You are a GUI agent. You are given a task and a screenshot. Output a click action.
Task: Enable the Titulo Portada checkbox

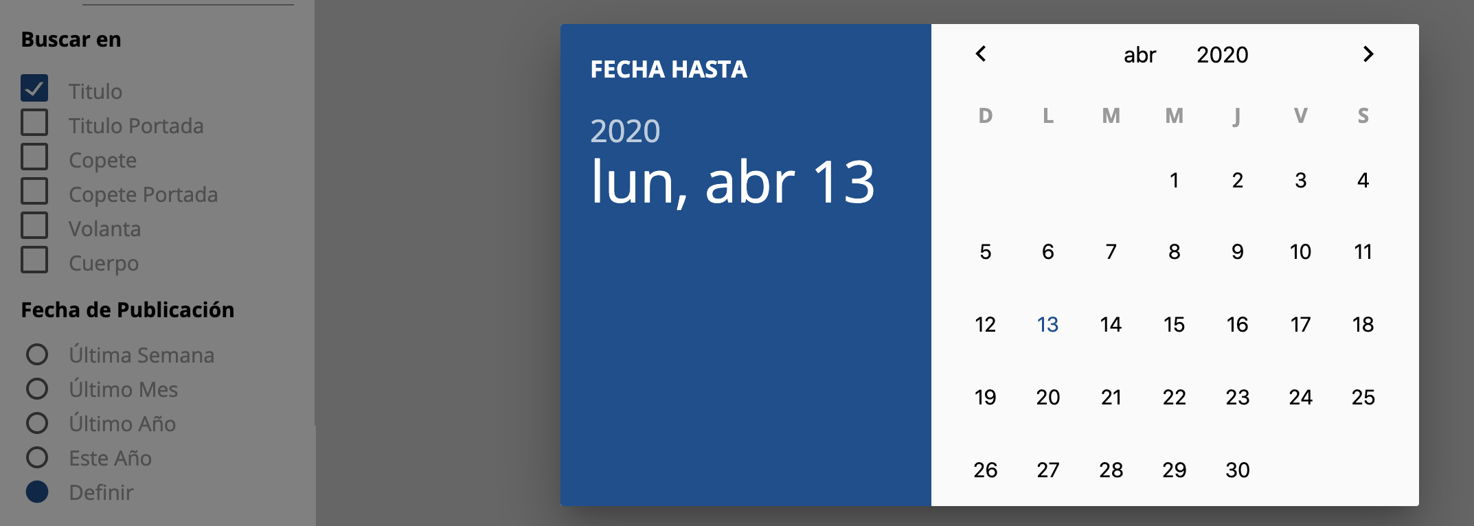coord(34,123)
